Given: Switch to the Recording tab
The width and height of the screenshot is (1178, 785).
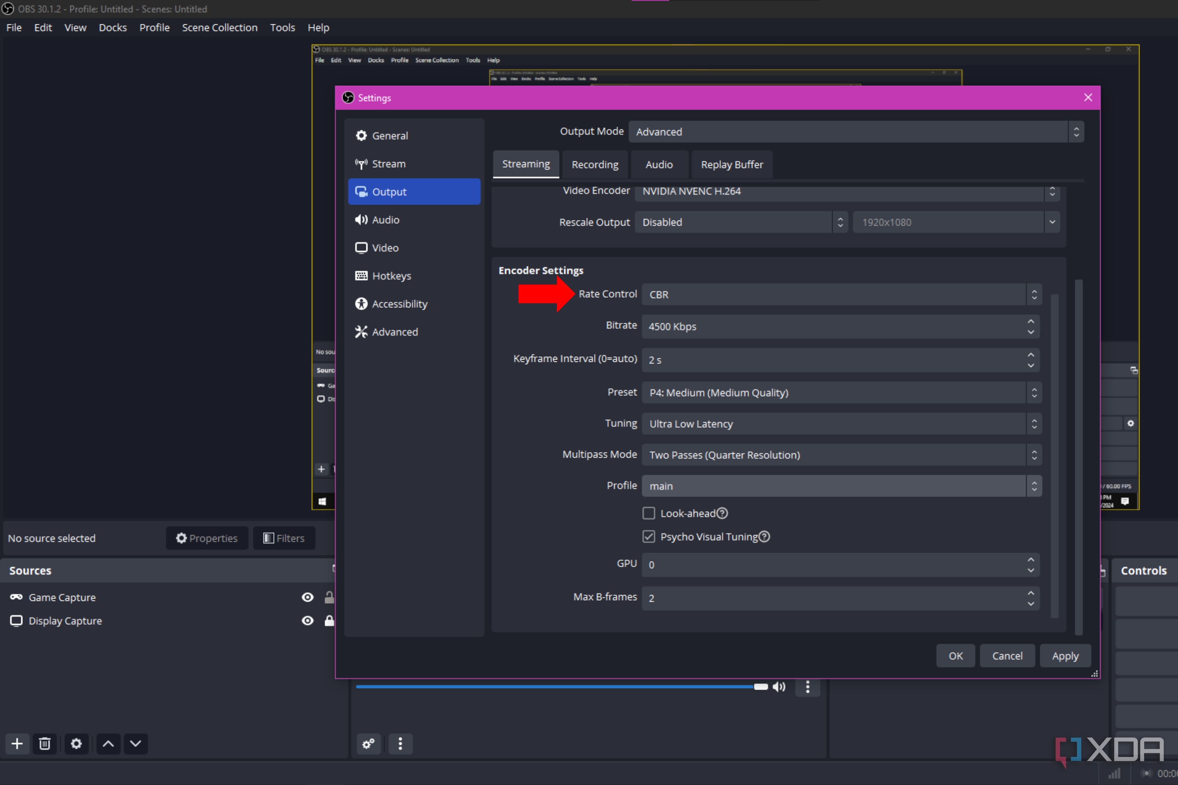Looking at the screenshot, I should pos(595,164).
